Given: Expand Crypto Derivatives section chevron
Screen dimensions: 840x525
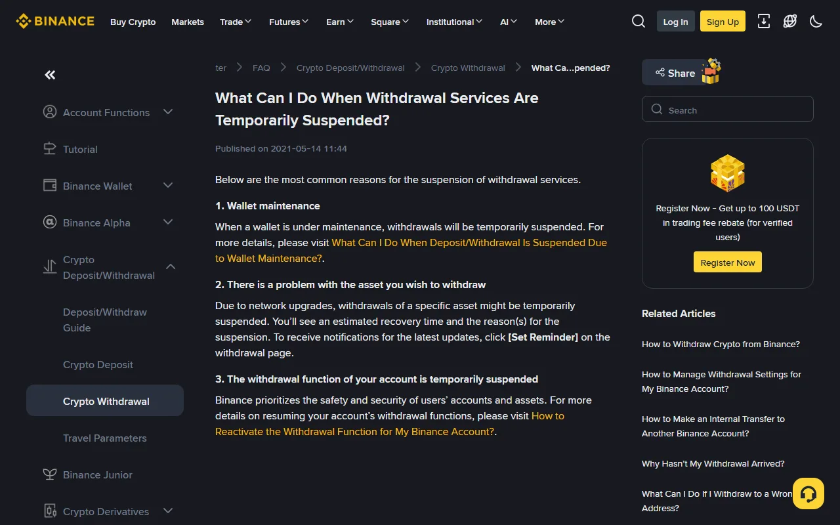Looking at the screenshot, I should 168,511.
